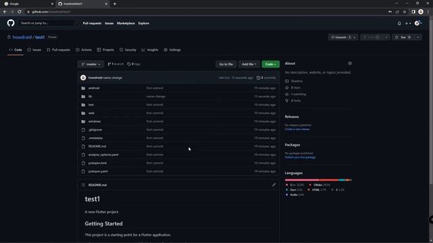Click the pink C++ segment of the language bar

pos(302,180)
